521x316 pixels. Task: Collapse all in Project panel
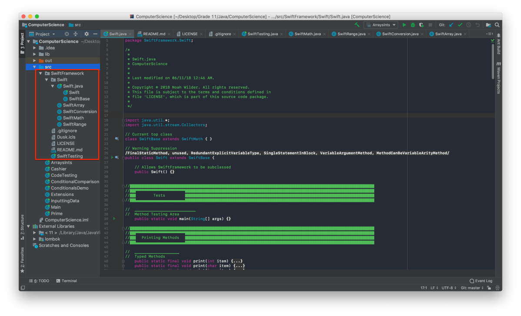click(x=76, y=34)
